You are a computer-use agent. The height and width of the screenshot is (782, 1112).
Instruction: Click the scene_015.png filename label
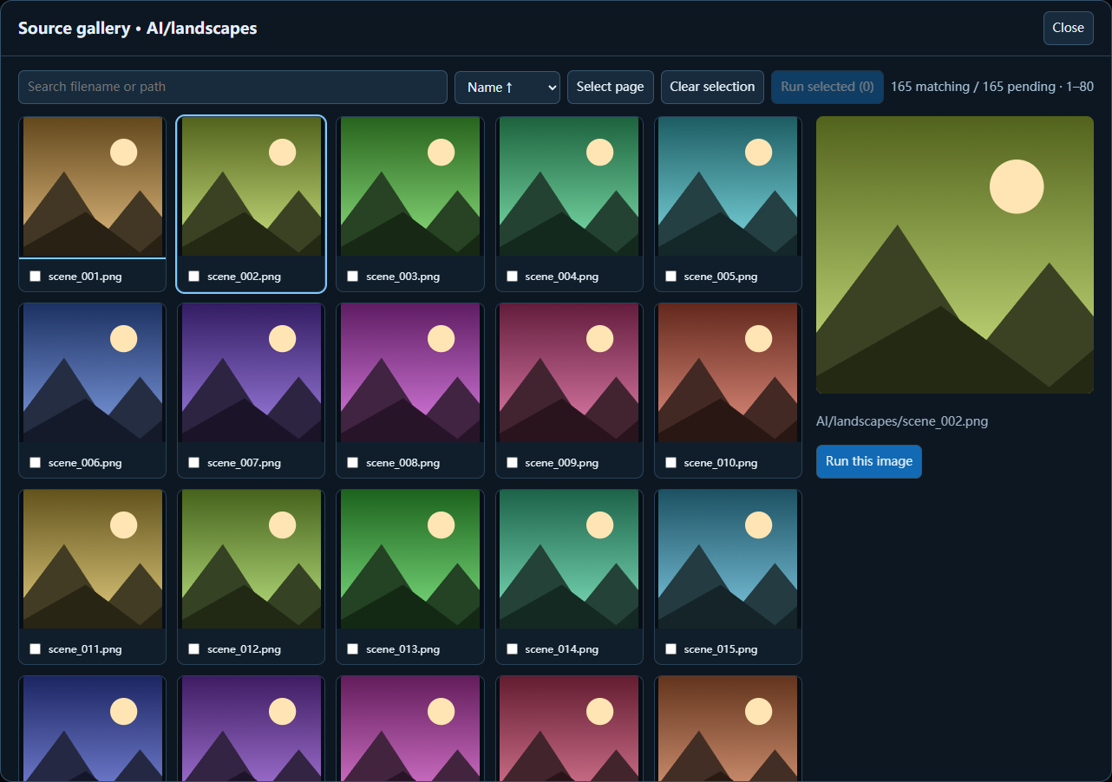(721, 649)
